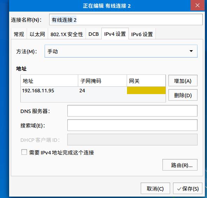Open the 方法 dropdown showing 手动
Viewport: 207px width, 198px height.
[121, 51]
